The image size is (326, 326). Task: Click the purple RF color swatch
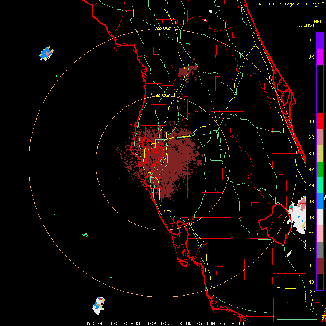pyautogui.click(x=320, y=41)
